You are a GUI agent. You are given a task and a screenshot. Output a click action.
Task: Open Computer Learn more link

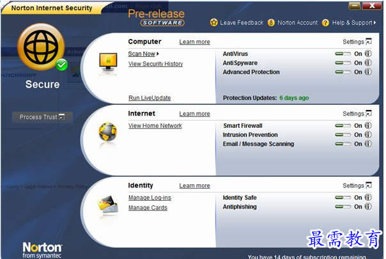click(x=194, y=42)
